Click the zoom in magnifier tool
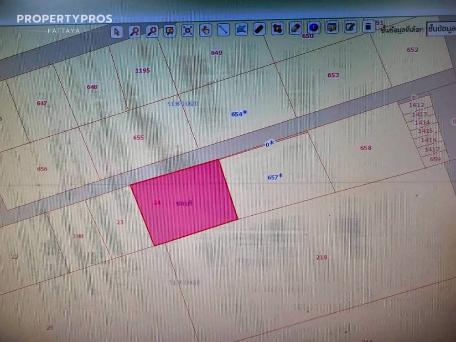Image resolution: width=456 pixels, height=342 pixels. 134,31
